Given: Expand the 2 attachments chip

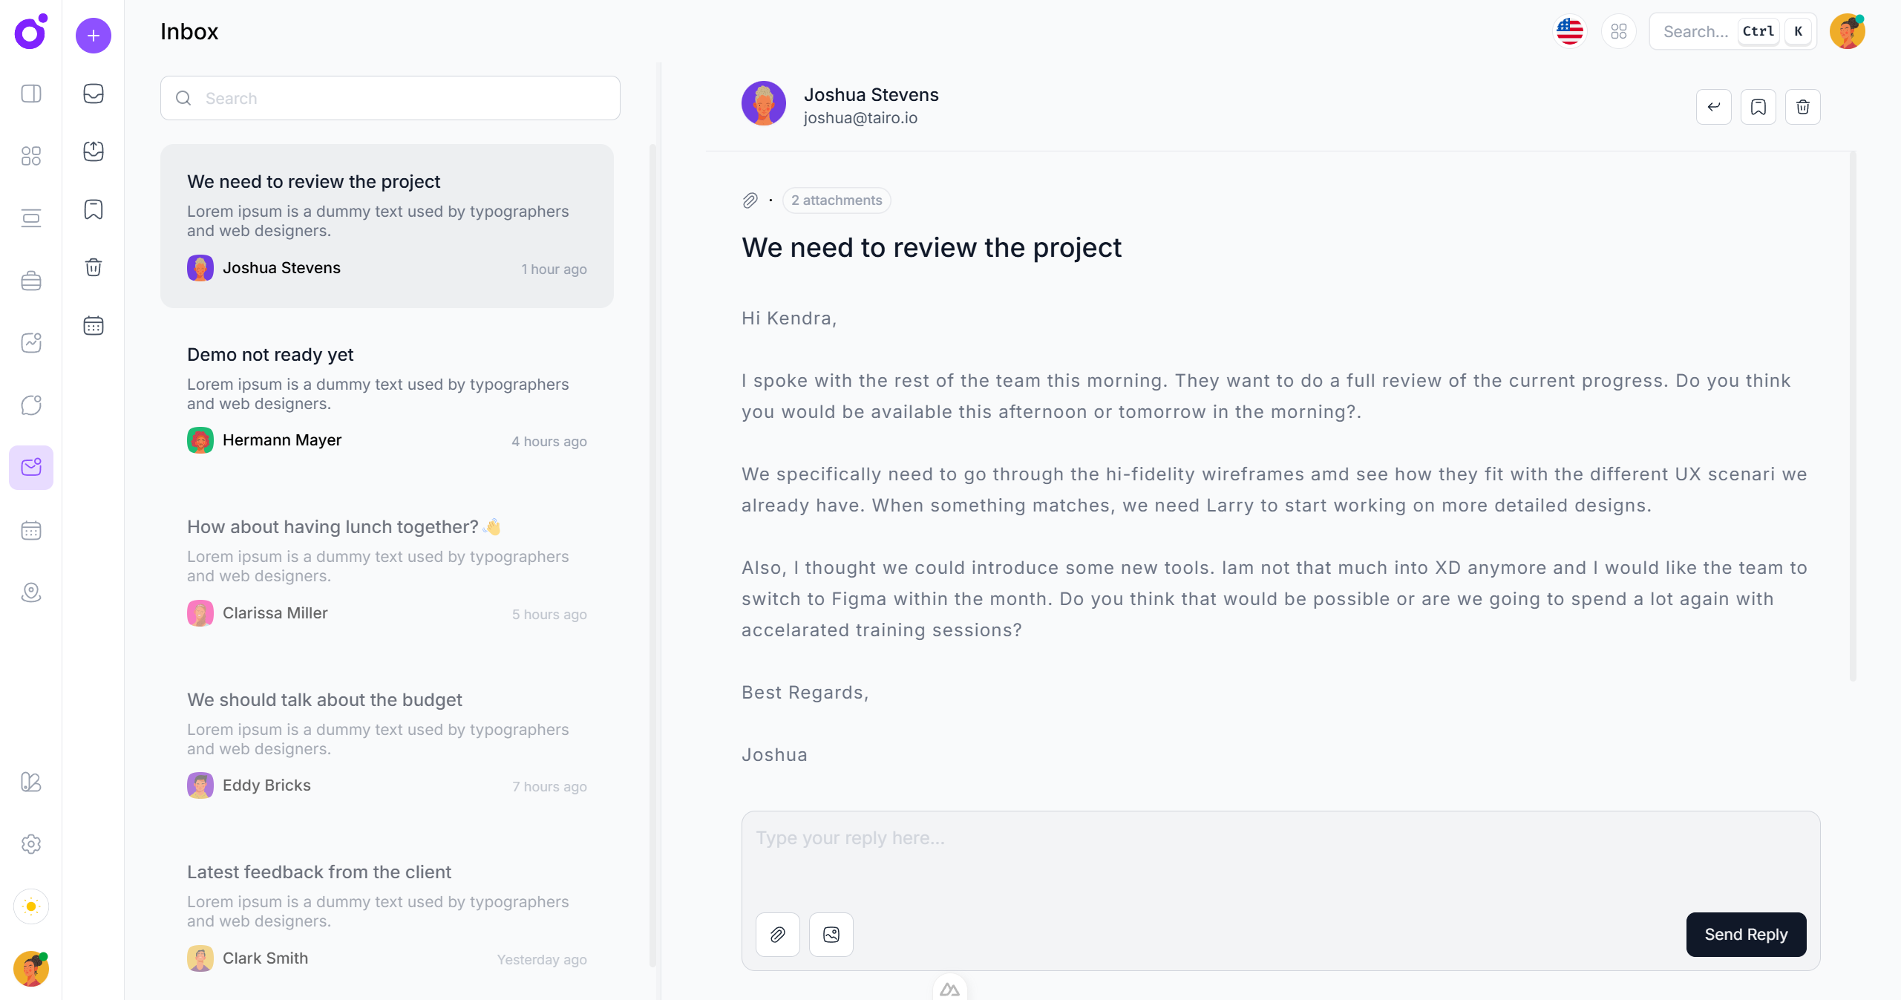Looking at the screenshot, I should [x=836, y=200].
